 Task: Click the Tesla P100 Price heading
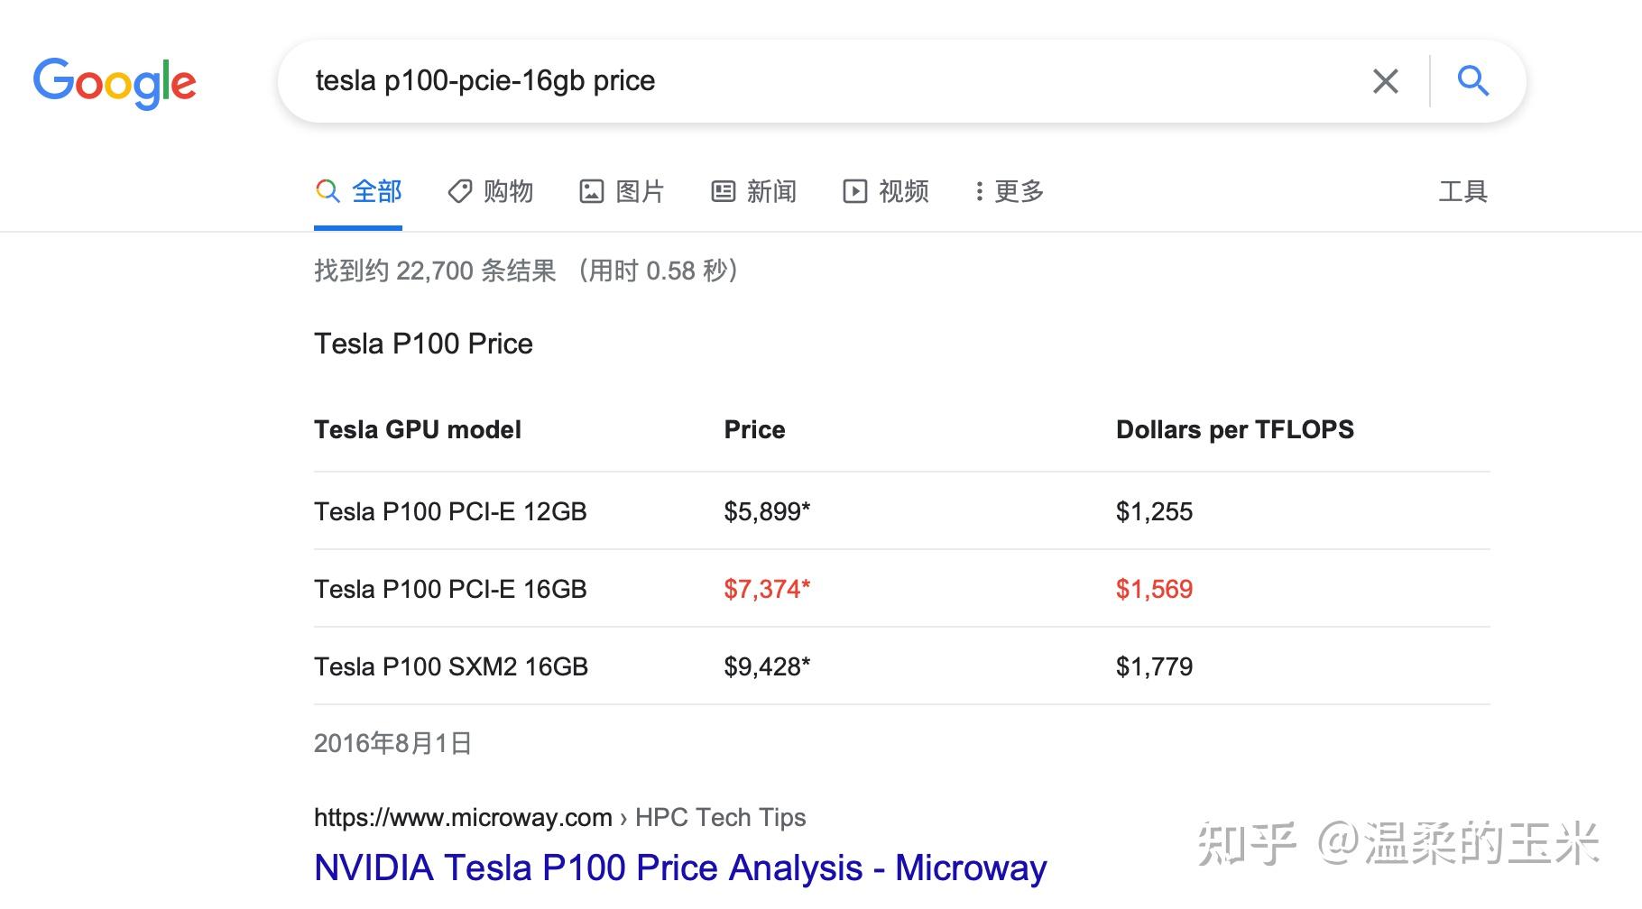coord(423,344)
